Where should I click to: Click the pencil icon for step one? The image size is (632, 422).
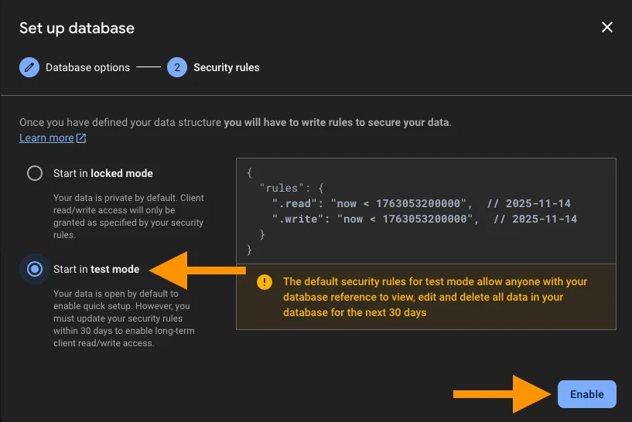29,67
